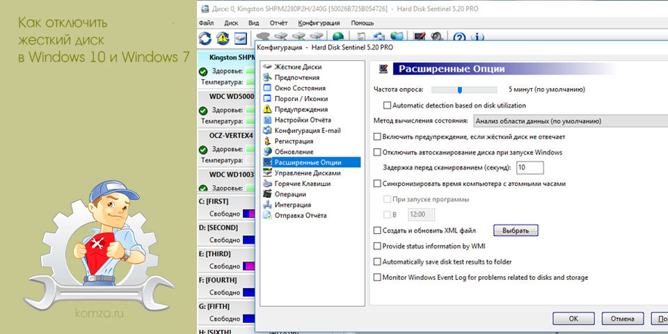Click the Отмена button
The height and width of the screenshot is (334, 668).
coord(622,319)
